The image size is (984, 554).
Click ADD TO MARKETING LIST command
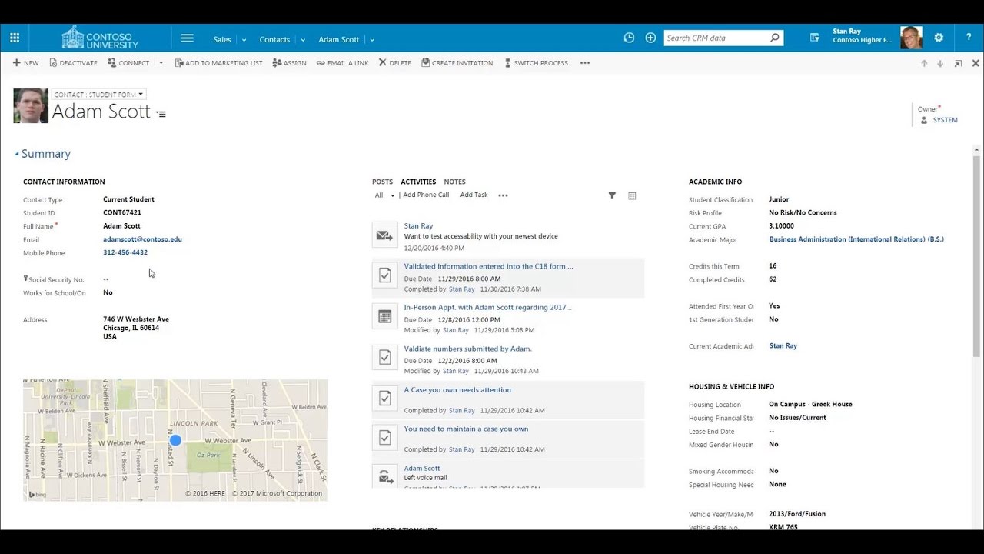coord(218,63)
